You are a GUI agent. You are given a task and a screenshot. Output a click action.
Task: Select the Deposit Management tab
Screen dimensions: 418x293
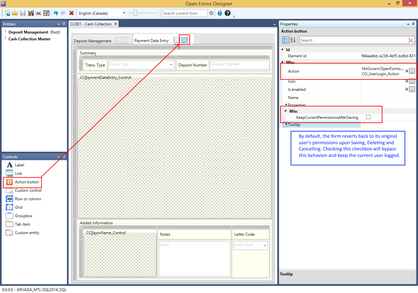click(x=93, y=41)
